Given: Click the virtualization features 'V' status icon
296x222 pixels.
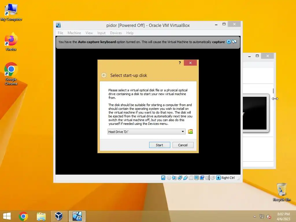Looking at the screenshot, I should click(208, 178).
